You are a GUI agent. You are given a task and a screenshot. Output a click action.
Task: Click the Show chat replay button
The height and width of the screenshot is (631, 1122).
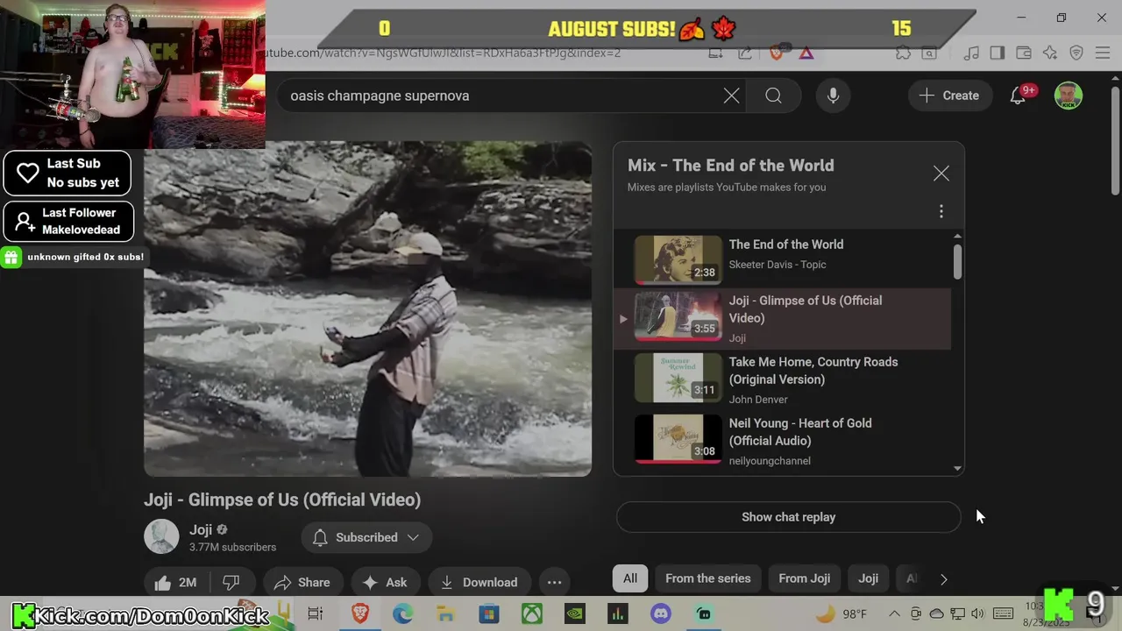pyautogui.click(x=788, y=517)
